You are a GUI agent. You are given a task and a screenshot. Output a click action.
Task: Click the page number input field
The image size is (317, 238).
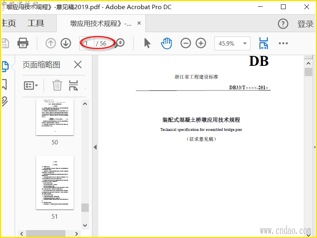(87, 43)
